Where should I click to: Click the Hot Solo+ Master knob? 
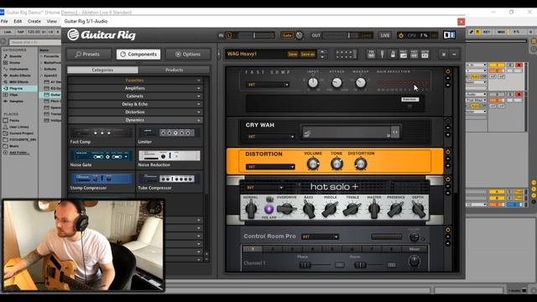tap(374, 209)
